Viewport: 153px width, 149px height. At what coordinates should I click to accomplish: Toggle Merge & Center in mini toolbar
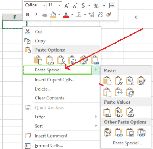112,6
